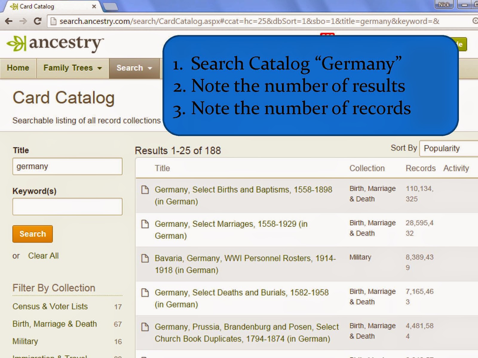The height and width of the screenshot is (358, 478).
Task: Expand the Family Trees menu
Action: (73, 68)
